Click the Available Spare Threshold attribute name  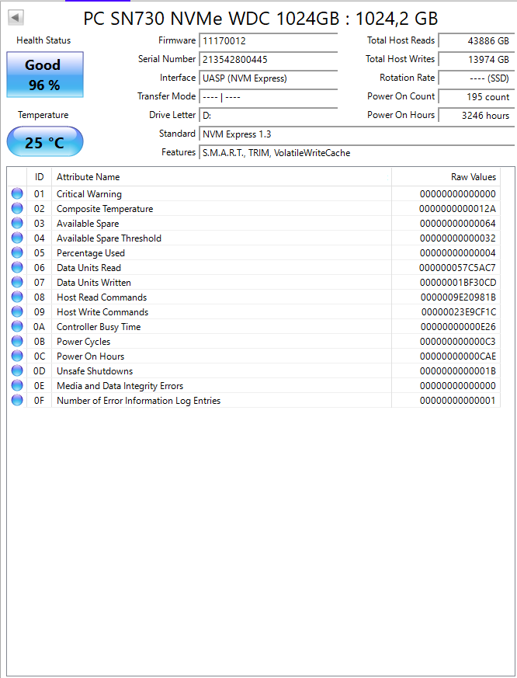pyautogui.click(x=109, y=238)
